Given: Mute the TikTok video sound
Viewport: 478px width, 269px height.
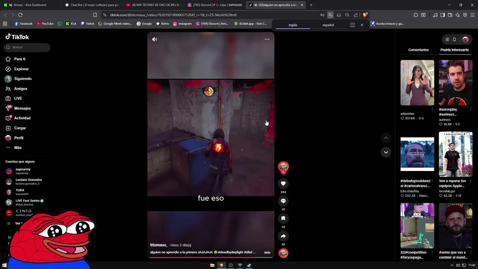Looking at the screenshot, I should pyautogui.click(x=155, y=39).
